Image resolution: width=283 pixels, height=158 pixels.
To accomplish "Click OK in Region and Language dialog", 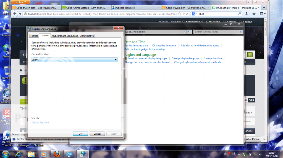I will [x=80, y=134].
